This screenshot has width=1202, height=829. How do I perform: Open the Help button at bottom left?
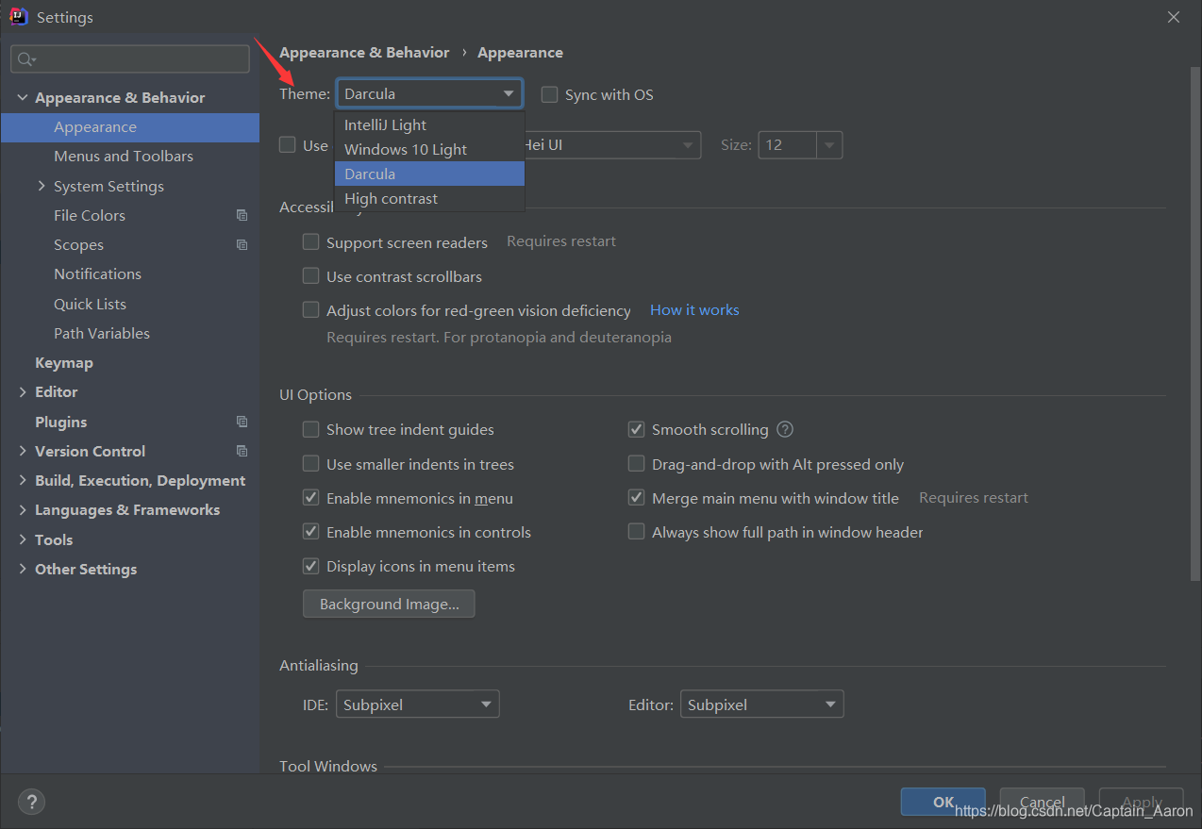point(31,802)
